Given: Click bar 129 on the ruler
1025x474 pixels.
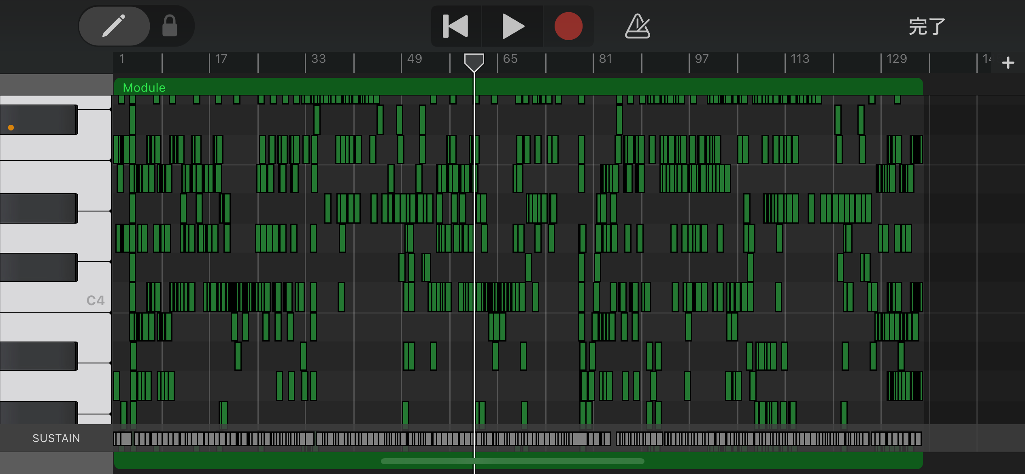Looking at the screenshot, I should 896,60.
